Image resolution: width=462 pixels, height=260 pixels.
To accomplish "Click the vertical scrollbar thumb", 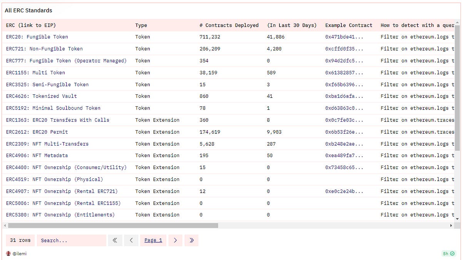I will point(457,88).
